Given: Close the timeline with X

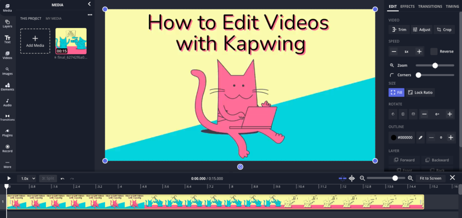Looking at the screenshot, I should click(453, 178).
